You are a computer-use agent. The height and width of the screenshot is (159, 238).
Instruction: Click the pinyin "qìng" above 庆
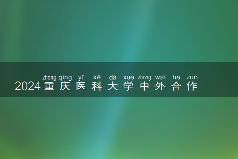[x=65, y=78]
